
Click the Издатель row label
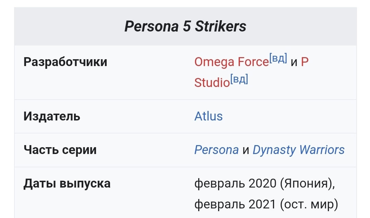click(x=52, y=116)
